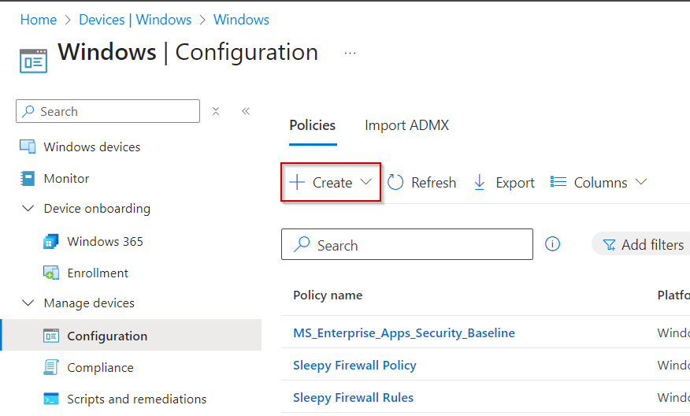Screen dimensions: 690x416
Task: Clear the sidebar search with X icon
Action: pos(216,111)
